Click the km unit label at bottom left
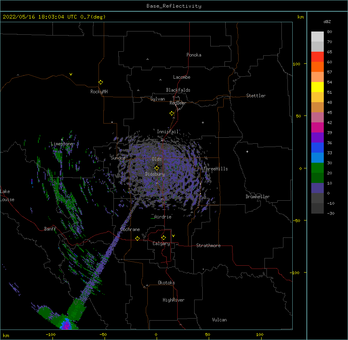This screenshot has width=348, height=340. tap(6, 336)
